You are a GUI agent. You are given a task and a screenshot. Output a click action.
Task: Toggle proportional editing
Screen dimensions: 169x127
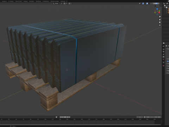pyautogui.click(x=69, y=4)
